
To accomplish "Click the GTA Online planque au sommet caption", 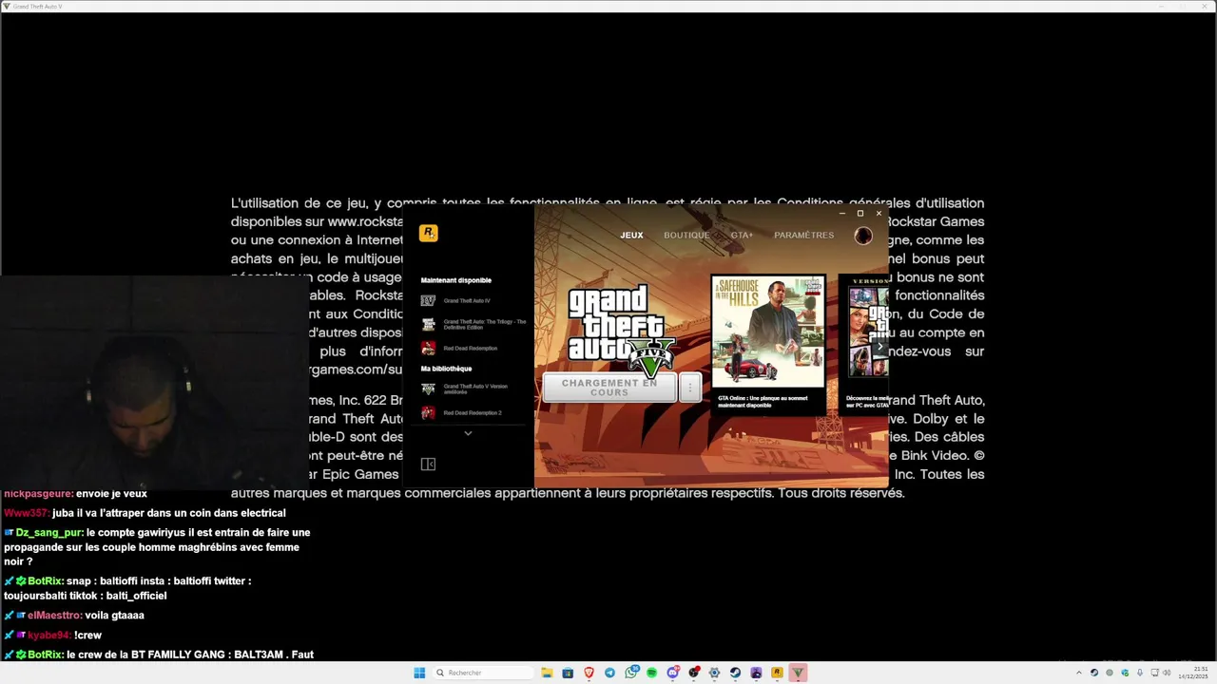I will (x=763, y=402).
